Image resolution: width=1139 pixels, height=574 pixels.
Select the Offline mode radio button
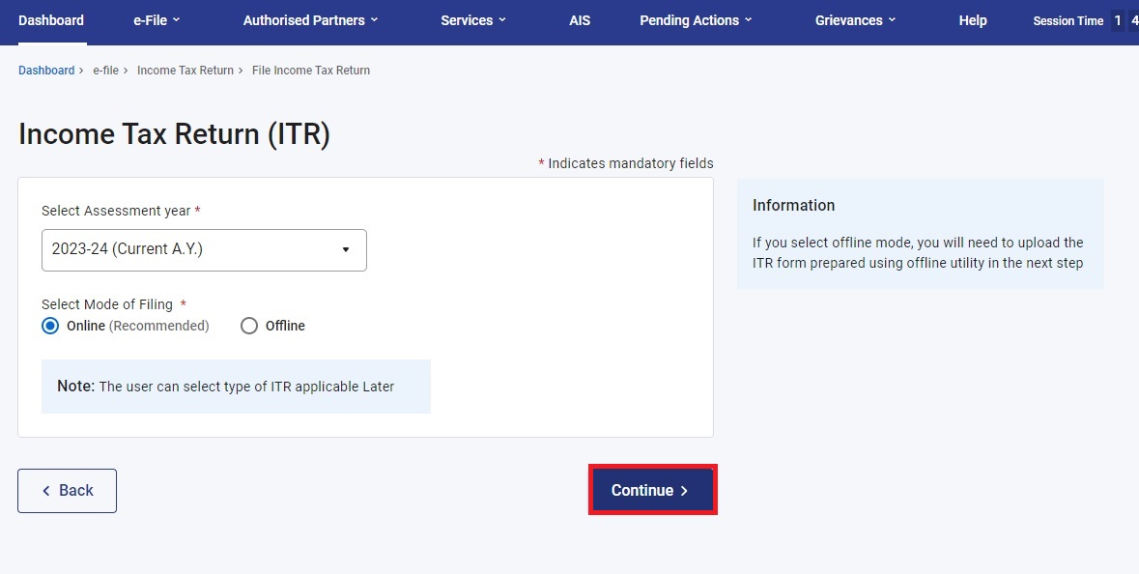click(x=248, y=326)
